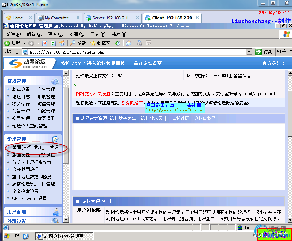Click the Print icon in toolbar
This screenshot has height=241, width=292.
click(140, 43)
